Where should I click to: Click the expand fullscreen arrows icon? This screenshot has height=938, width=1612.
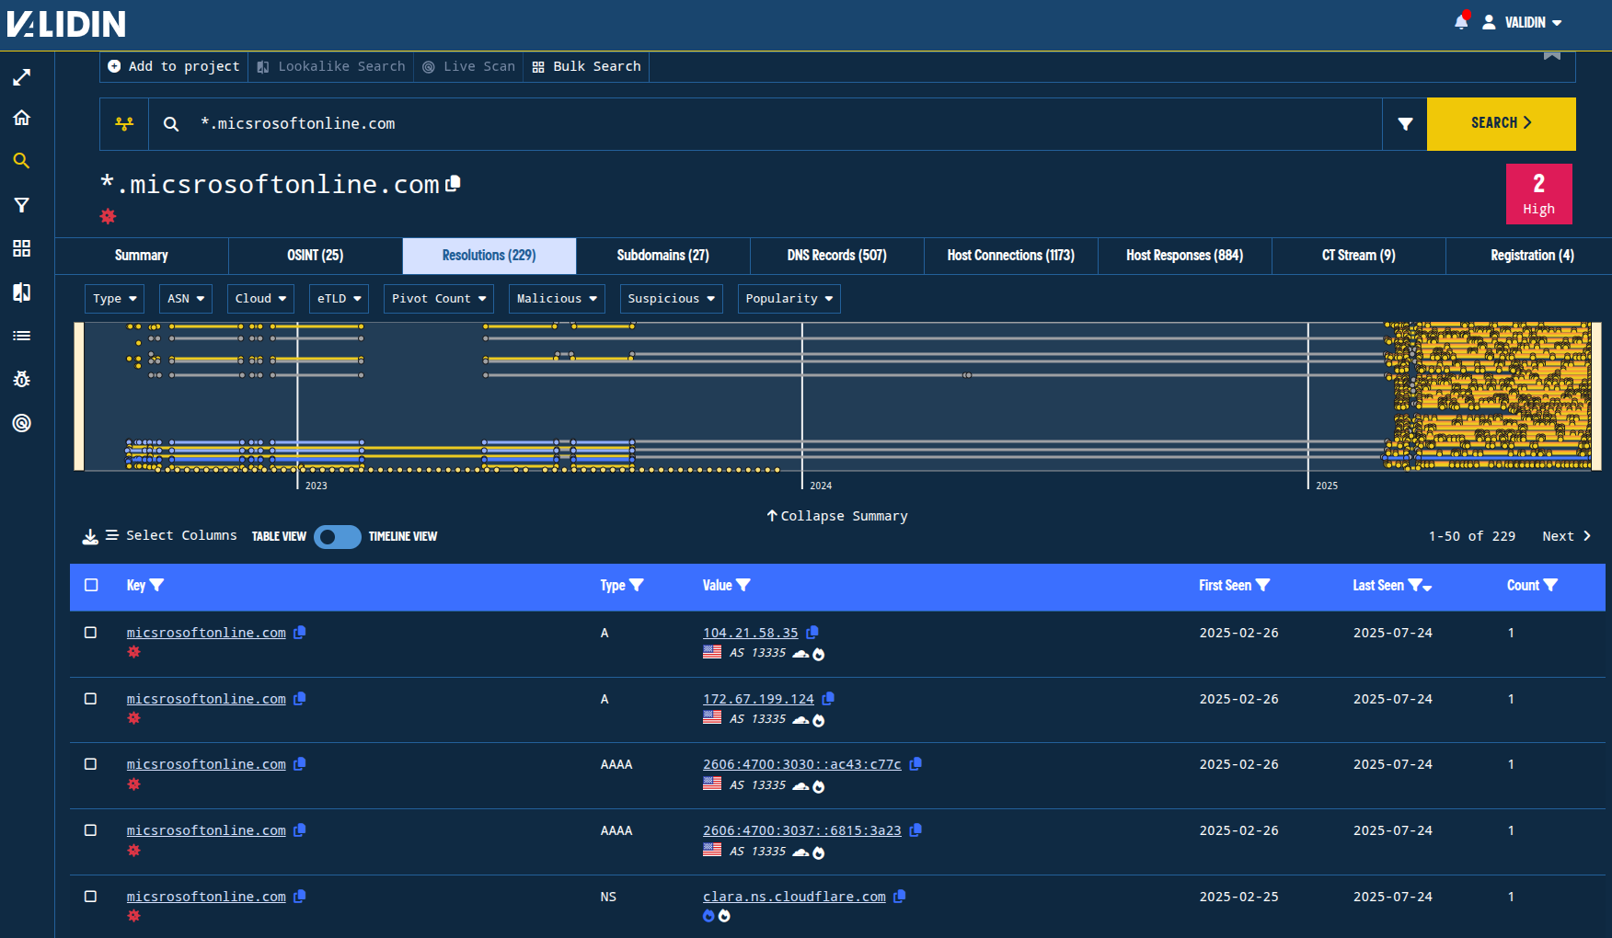[x=22, y=77]
